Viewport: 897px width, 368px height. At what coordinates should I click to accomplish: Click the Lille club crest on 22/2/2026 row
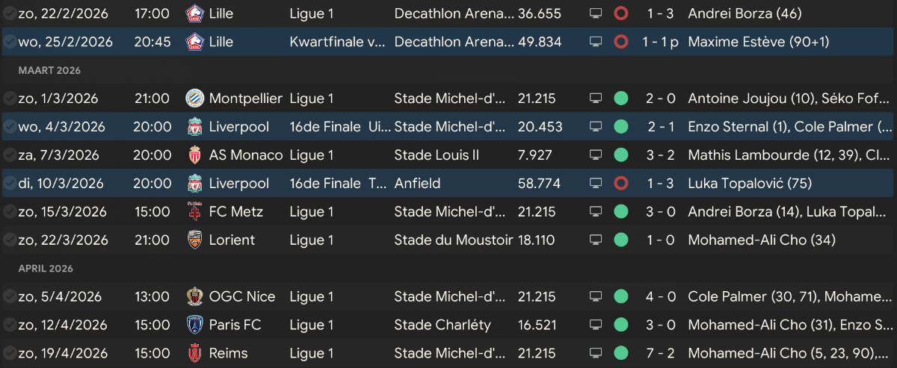tap(194, 13)
